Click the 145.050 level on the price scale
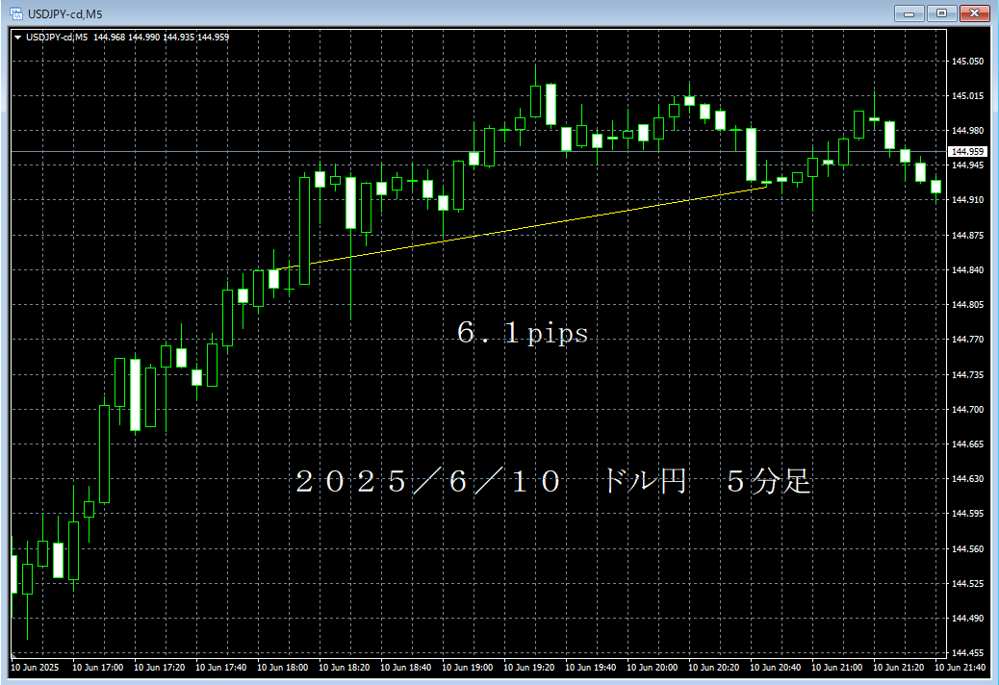The image size is (999, 685). (965, 61)
